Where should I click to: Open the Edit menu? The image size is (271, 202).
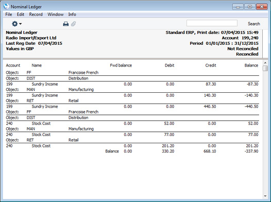(21, 14)
